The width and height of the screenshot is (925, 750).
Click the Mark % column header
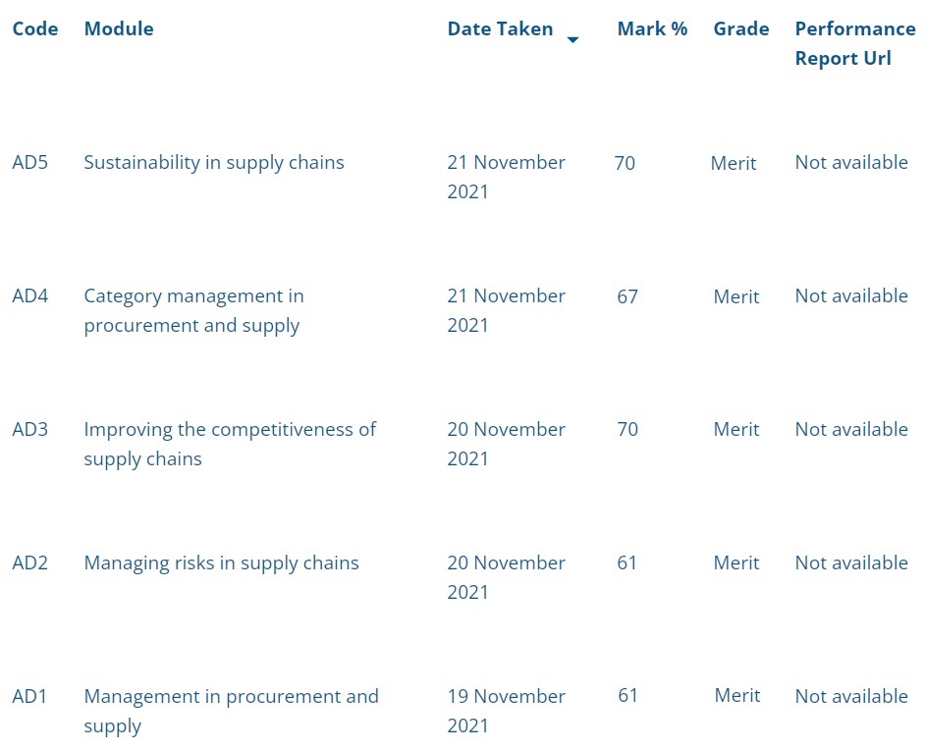tap(652, 28)
